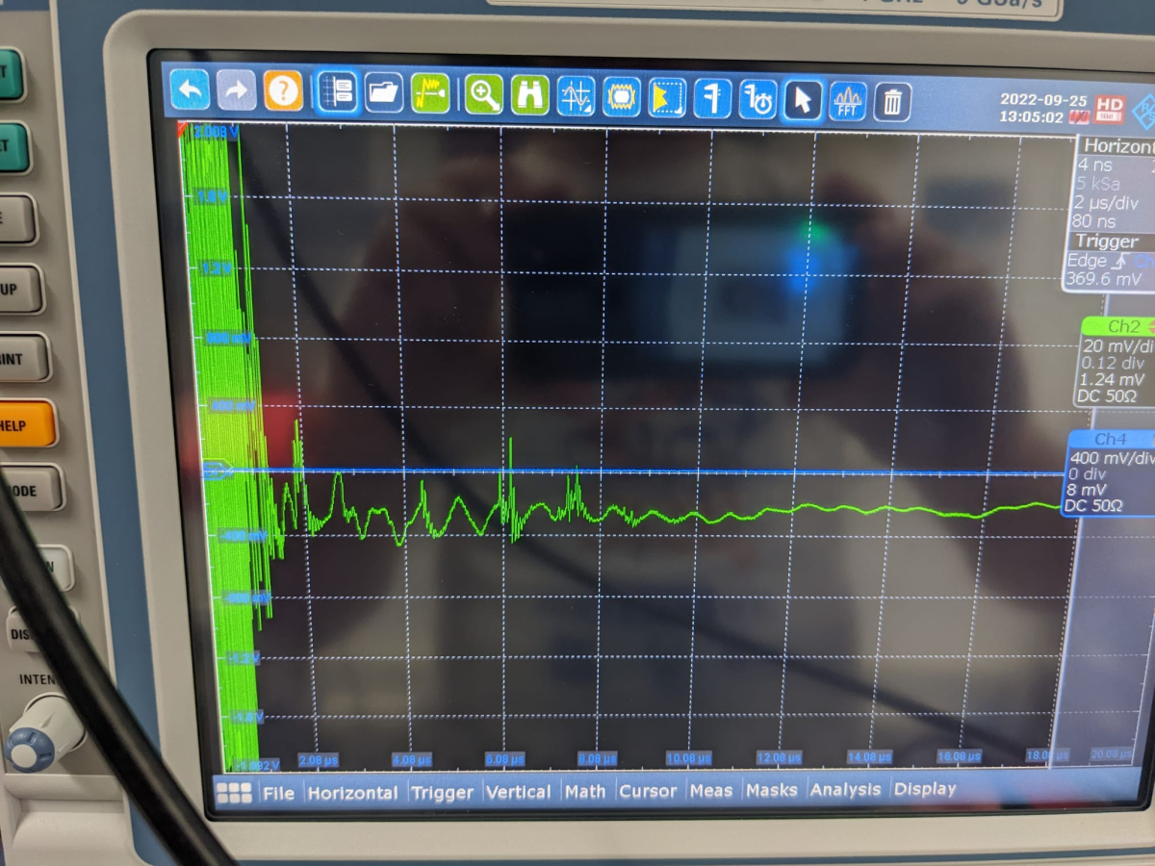Viewport: 1155px width, 866px height.
Task: Open the grid menu icon at bottom-left
Action: pyautogui.click(x=234, y=792)
